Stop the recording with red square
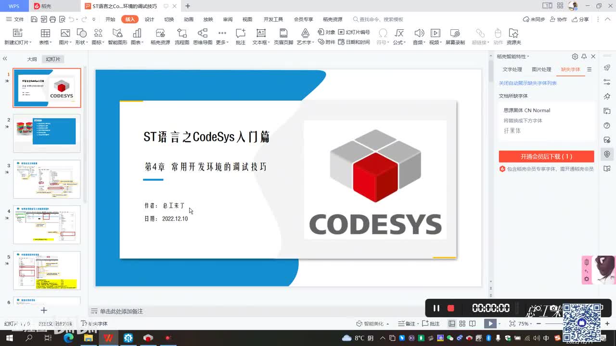Screen dimensions: 616x346 point(451,308)
